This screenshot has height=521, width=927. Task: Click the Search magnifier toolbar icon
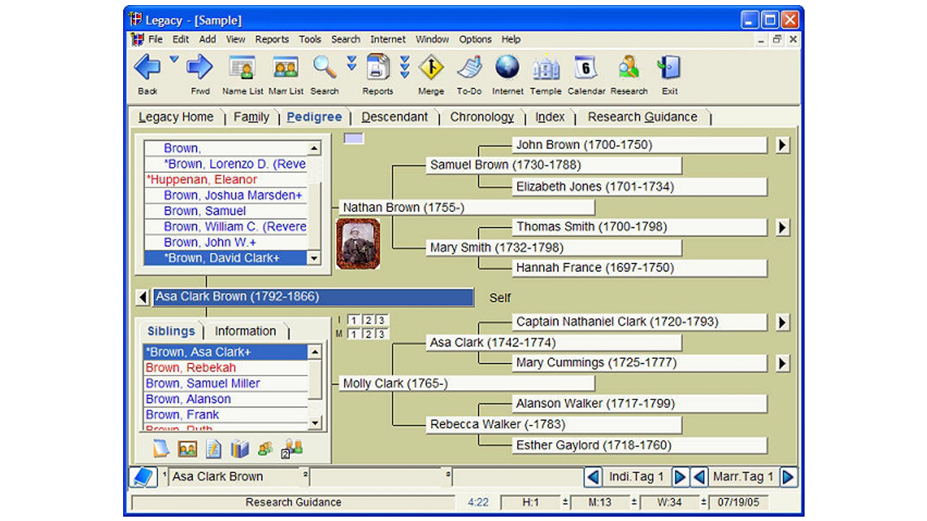[324, 67]
